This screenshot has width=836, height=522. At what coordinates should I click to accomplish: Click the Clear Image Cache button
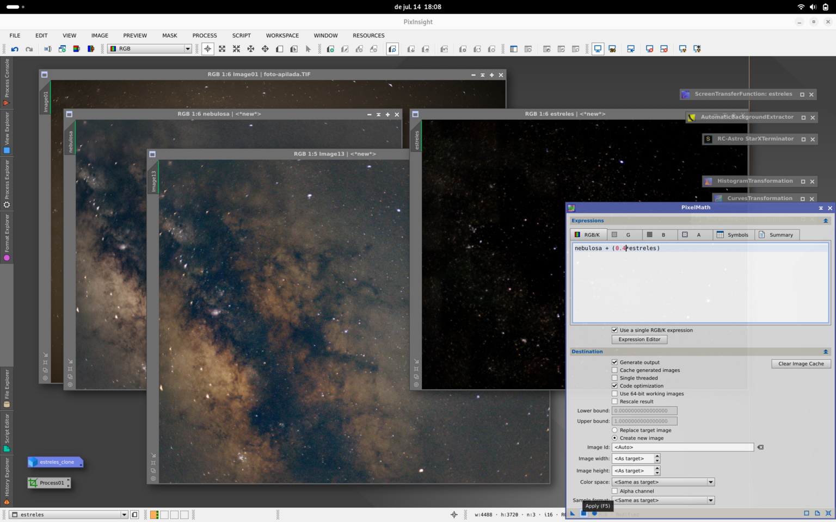pyautogui.click(x=801, y=364)
